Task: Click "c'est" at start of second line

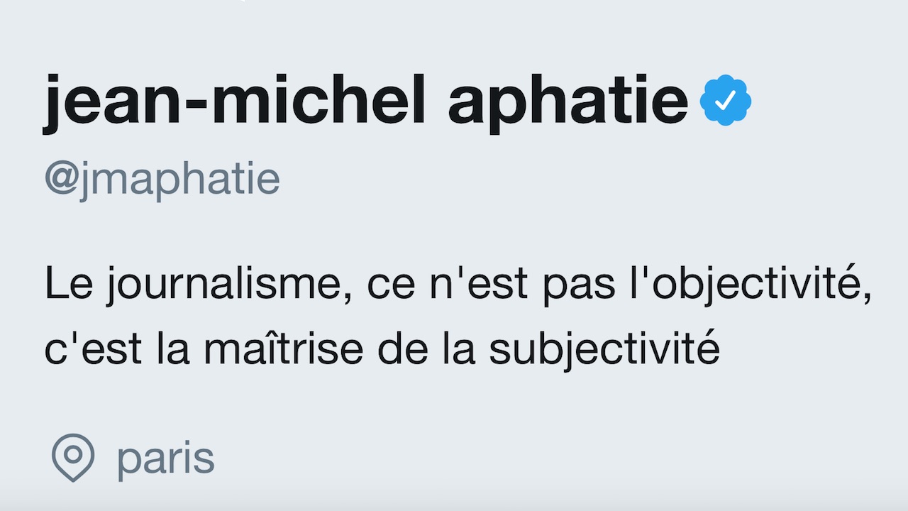Action: (x=85, y=350)
